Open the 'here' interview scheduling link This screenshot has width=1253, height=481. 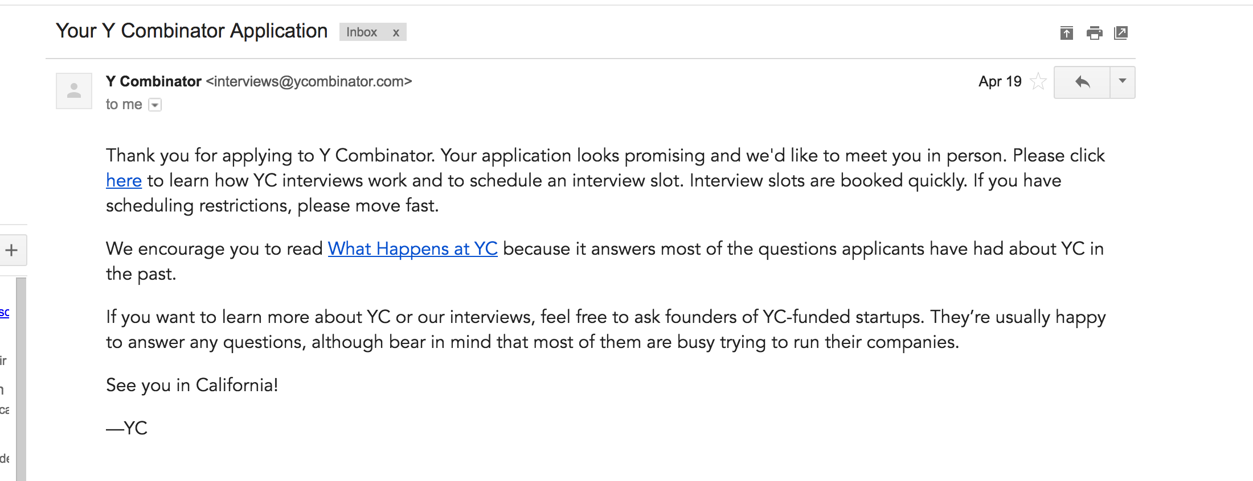click(x=124, y=181)
